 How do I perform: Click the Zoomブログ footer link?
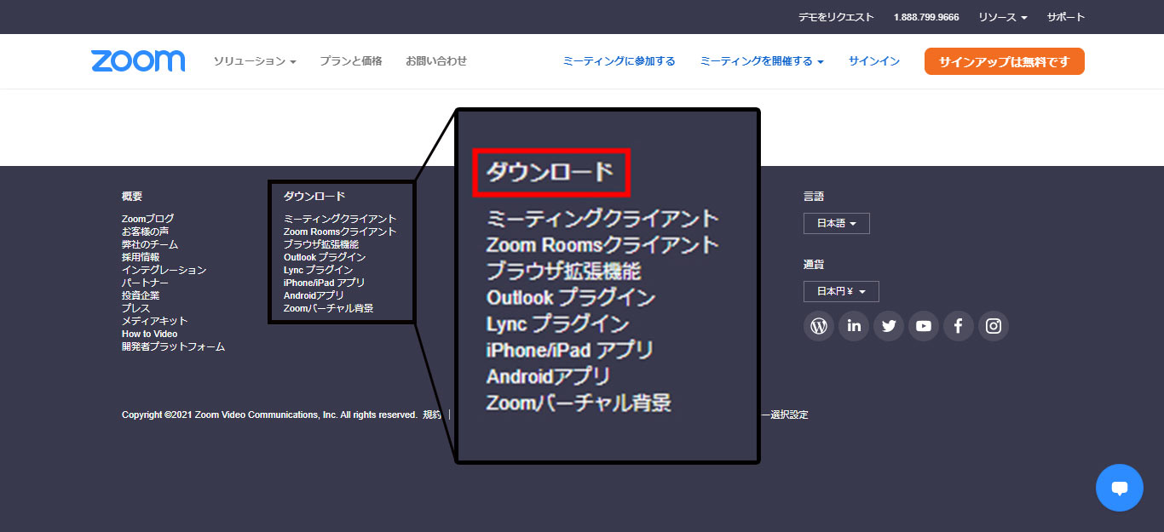pos(147,219)
